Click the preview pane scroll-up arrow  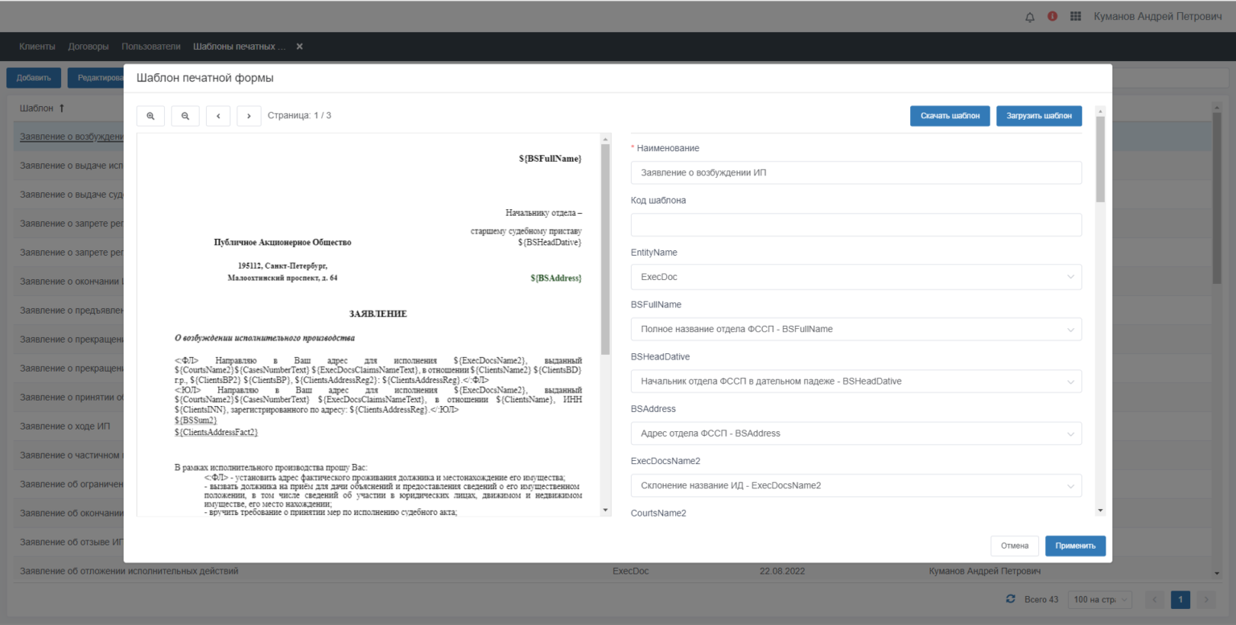click(605, 140)
